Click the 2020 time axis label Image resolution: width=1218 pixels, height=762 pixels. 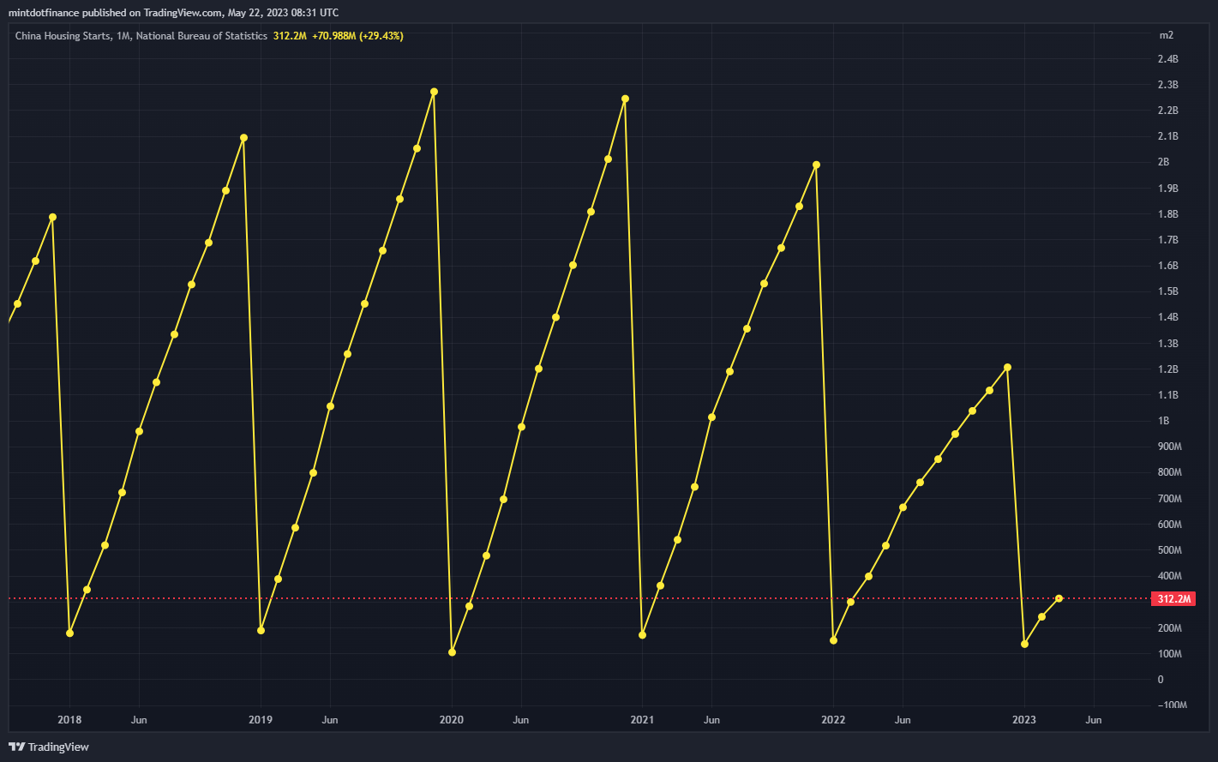(452, 720)
